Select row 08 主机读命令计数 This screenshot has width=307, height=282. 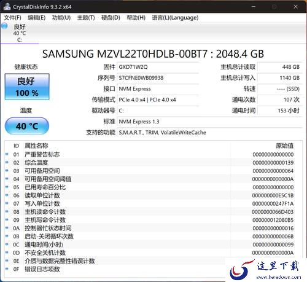153,212
